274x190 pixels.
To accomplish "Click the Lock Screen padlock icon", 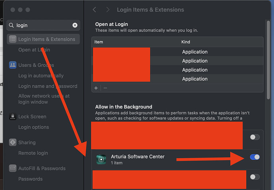I will (x=13, y=116).
